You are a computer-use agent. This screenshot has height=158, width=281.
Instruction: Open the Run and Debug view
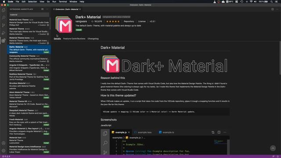4,33
